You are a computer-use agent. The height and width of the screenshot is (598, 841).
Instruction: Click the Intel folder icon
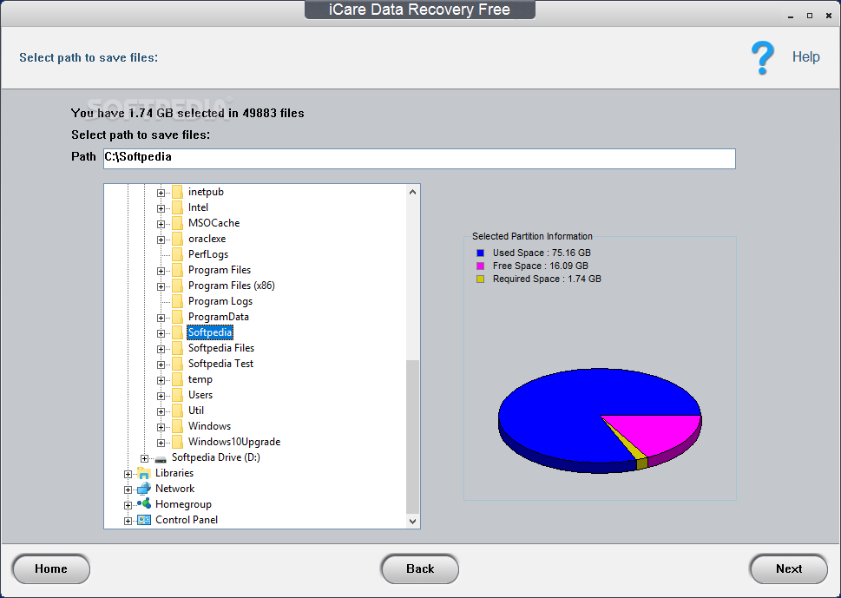[177, 207]
